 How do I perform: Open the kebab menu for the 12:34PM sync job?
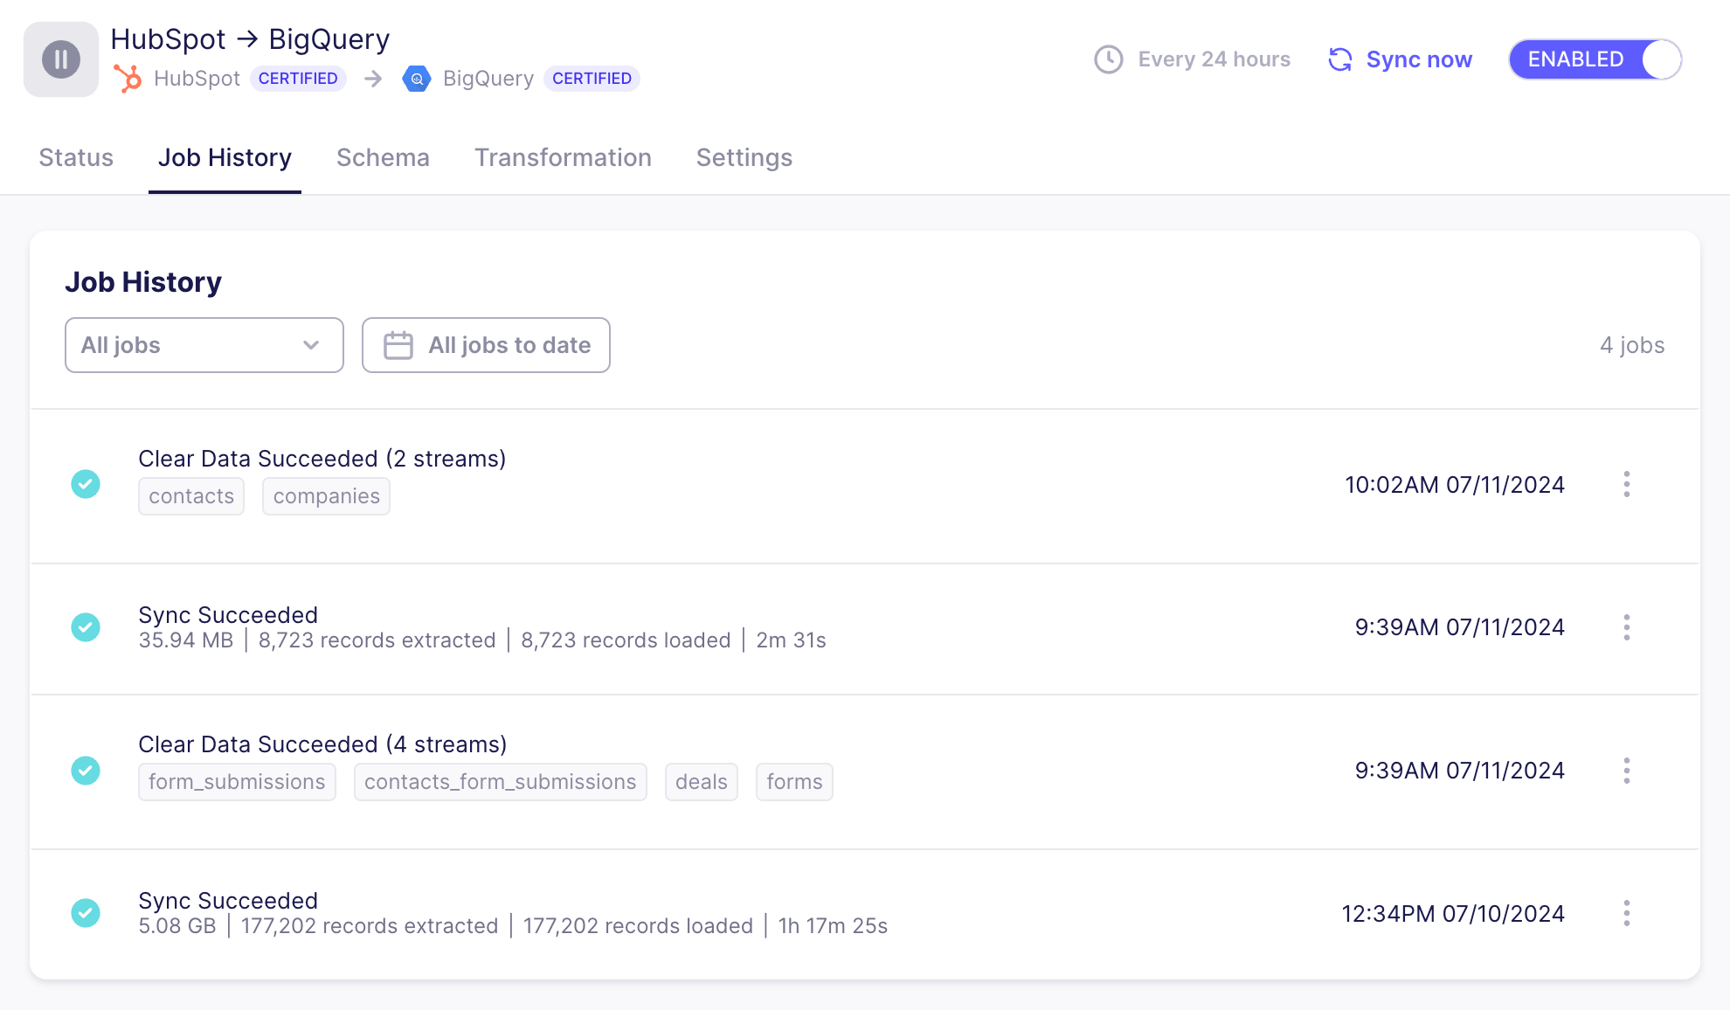(x=1627, y=913)
